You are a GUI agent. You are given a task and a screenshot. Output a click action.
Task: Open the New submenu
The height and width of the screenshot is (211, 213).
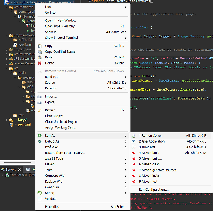[83, 7]
